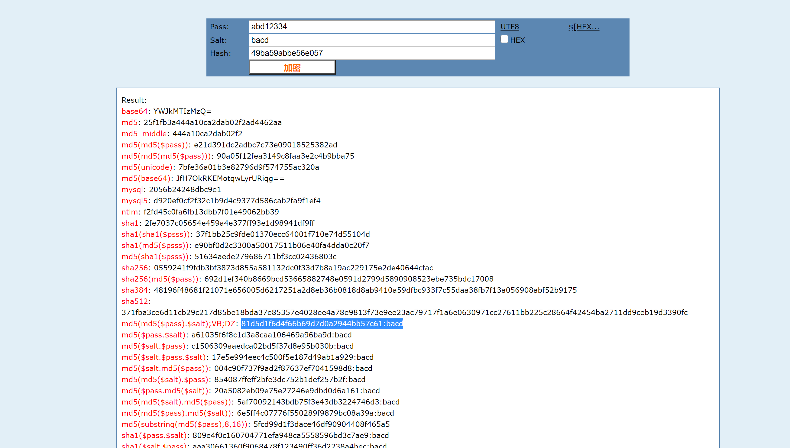This screenshot has height=448, width=790.
Task: Click the md5(substring(md5($pass),8,16)) label
Action: (184, 424)
